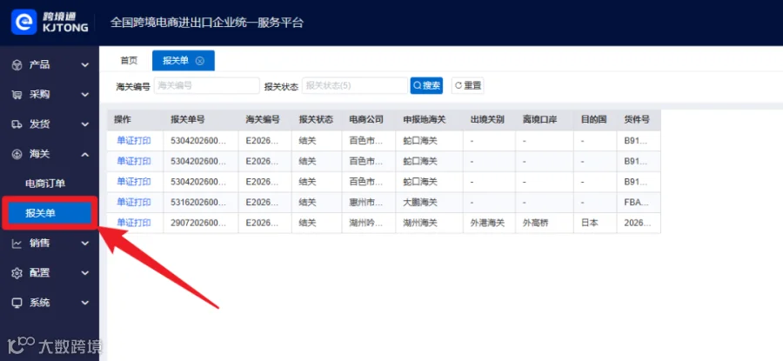Click the KJTONG logo icon

pos(24,23)
